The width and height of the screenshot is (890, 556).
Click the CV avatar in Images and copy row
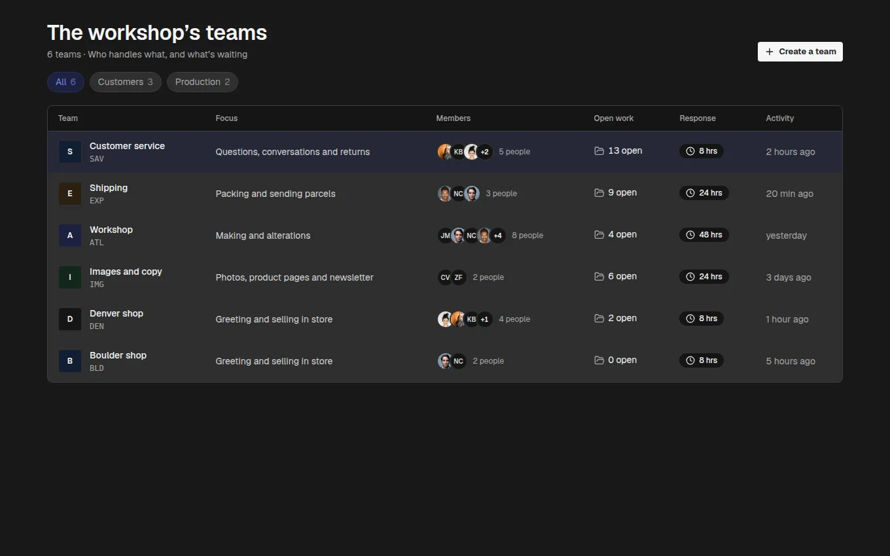(445, 277)
